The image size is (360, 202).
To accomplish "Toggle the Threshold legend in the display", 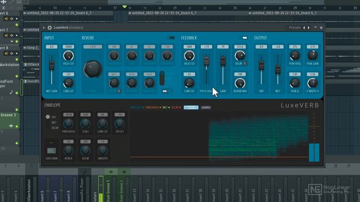I will click(153, 107).
